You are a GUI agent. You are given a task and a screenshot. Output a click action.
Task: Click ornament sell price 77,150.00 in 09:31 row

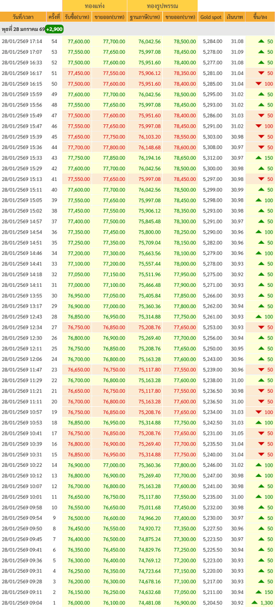point(185,571)
